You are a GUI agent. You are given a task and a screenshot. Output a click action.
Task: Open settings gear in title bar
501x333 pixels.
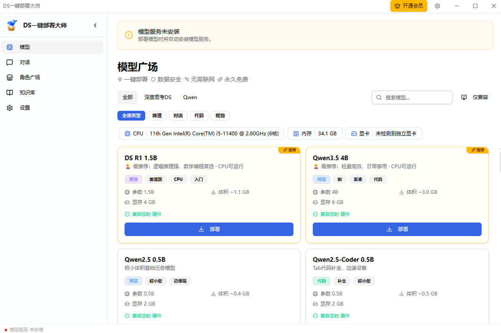[x=438, y=6]
